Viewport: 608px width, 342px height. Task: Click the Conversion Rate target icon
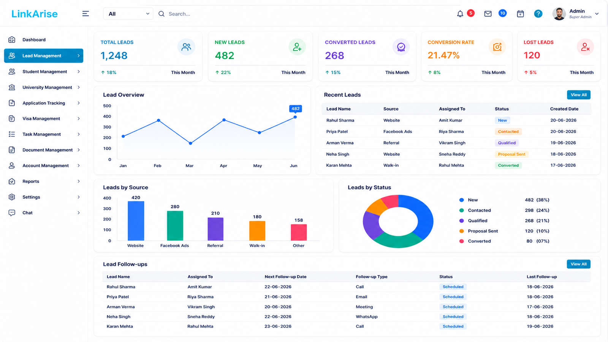click(497, 47)
